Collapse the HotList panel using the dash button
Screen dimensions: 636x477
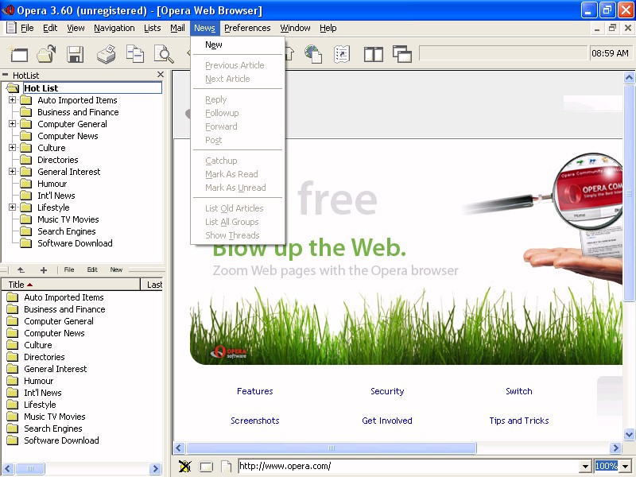pos(6,75)
